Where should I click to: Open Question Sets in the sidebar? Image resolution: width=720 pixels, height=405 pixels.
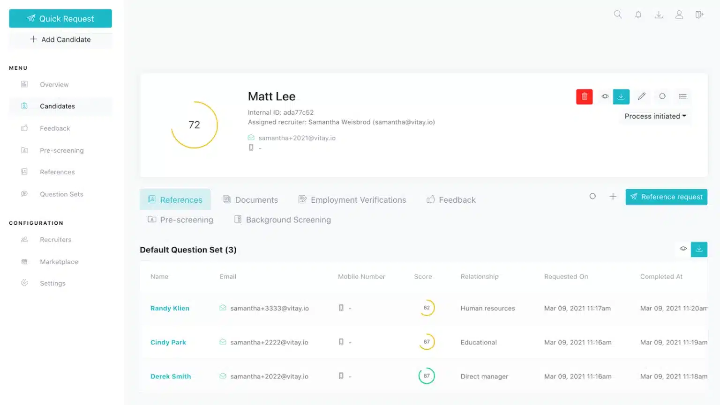point(61,194)
